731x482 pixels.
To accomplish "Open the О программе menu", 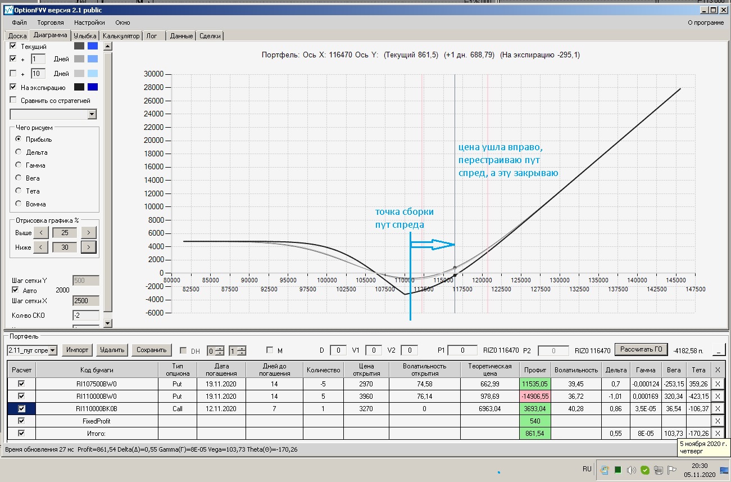I will tap(706, 22).
